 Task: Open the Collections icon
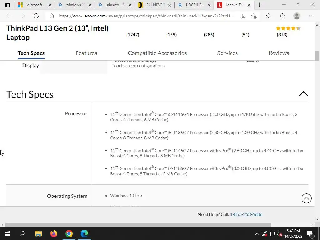click(282, 16)
